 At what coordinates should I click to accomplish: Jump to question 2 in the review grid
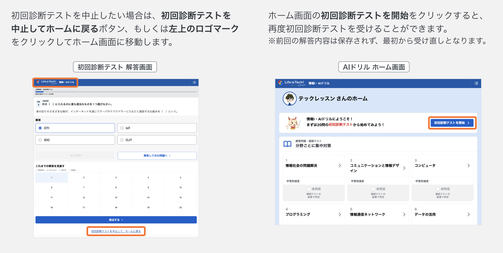tap(84, 178)
